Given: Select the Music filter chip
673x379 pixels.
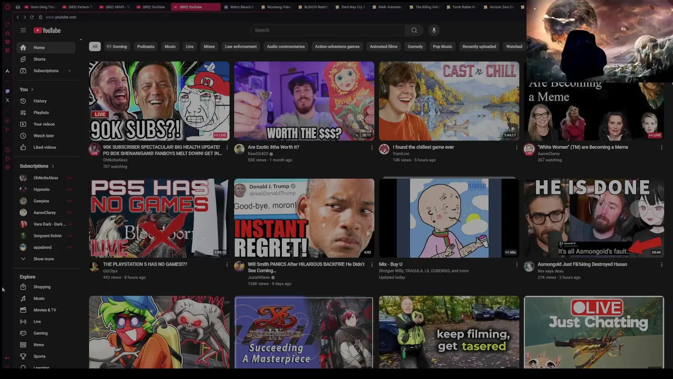Looking at the screenshot, I should coord(170,46).
